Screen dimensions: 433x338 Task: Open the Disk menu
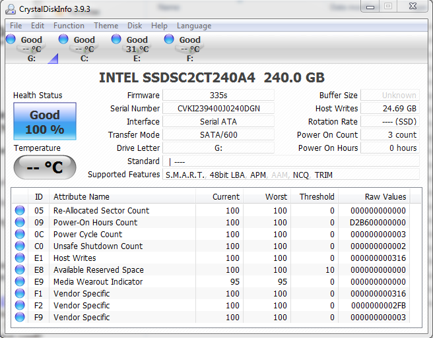(x=135, y=26)
